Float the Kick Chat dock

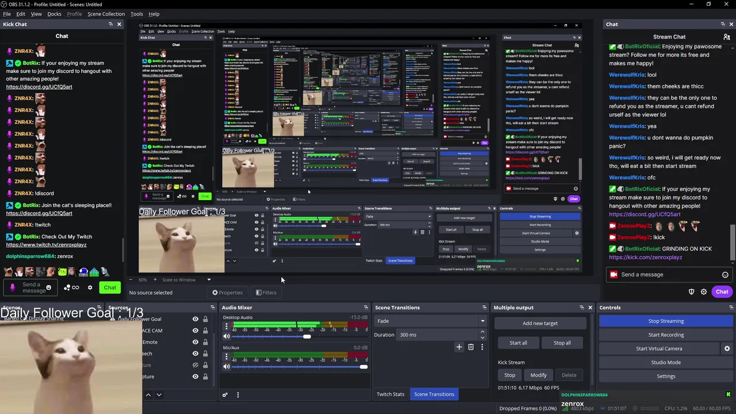[x=110, y=24]
